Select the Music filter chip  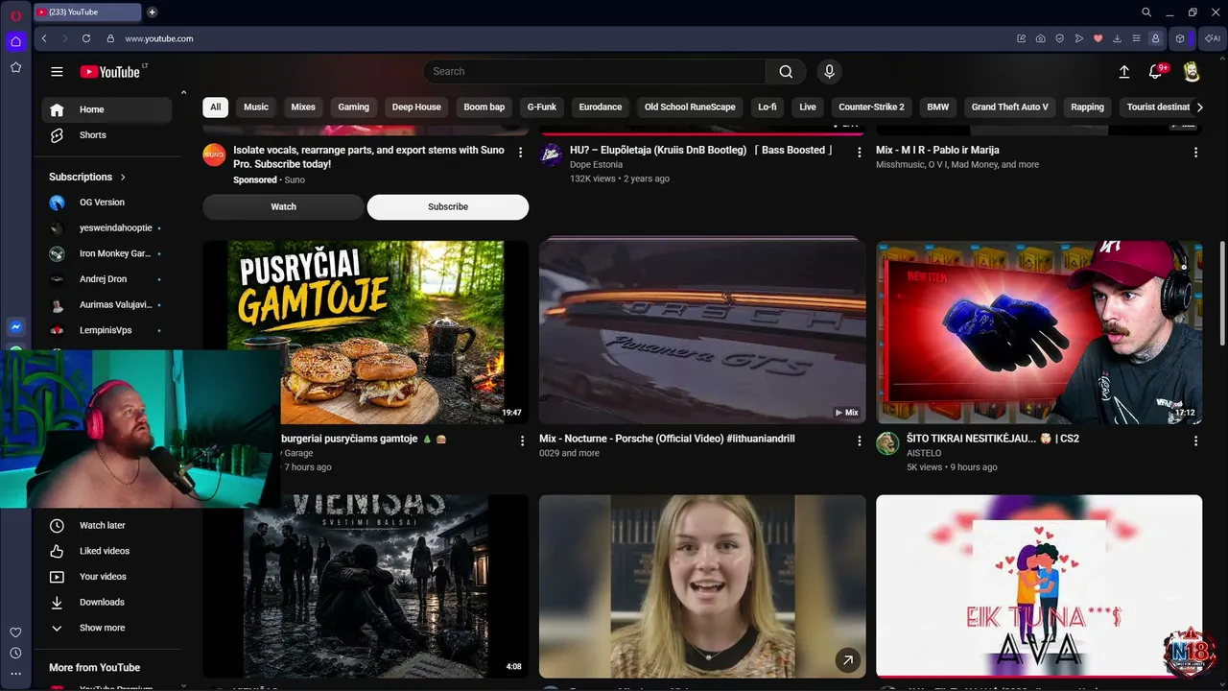(256, 107)
